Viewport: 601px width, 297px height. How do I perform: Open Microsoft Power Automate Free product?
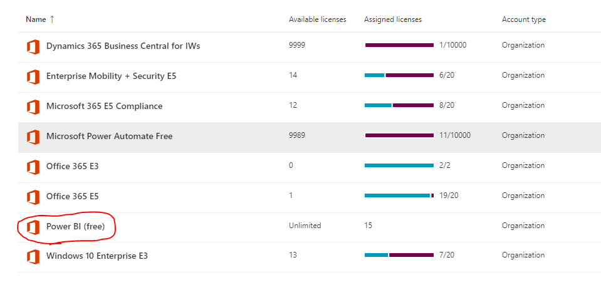tap(109, 136)
